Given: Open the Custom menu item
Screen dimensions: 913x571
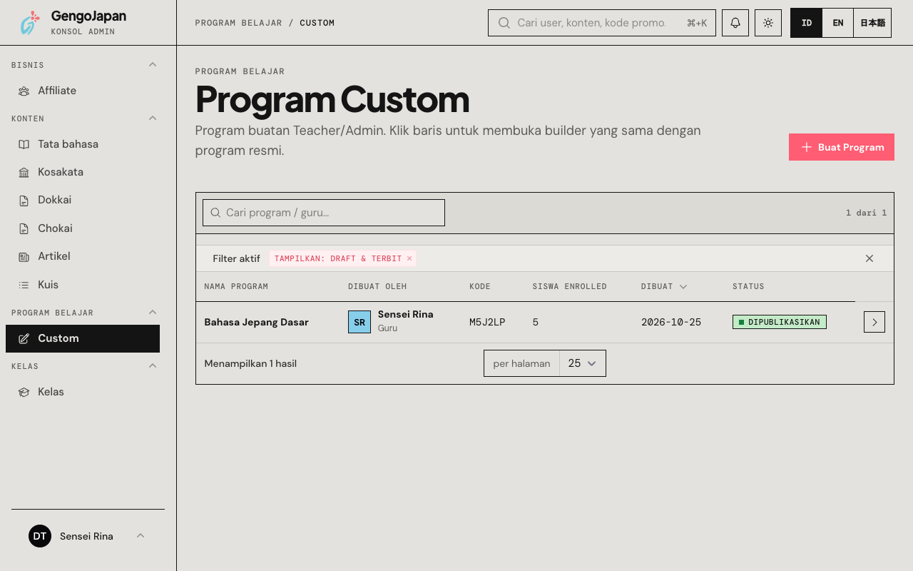Looking at the screenshot, I should (83, 338).
